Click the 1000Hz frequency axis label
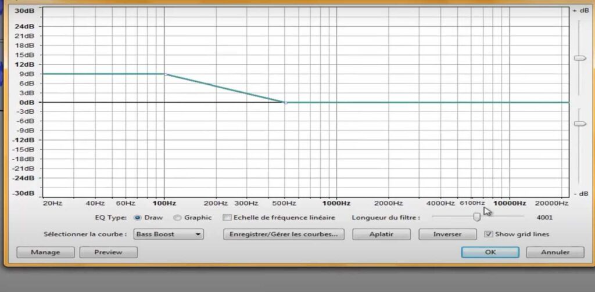This screenshot has width=595, height=292. (336, 204)
